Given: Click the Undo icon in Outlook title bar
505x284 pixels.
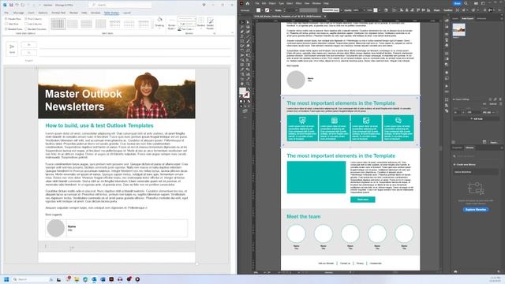Looking at the screenshot, I should click(17, 5).
